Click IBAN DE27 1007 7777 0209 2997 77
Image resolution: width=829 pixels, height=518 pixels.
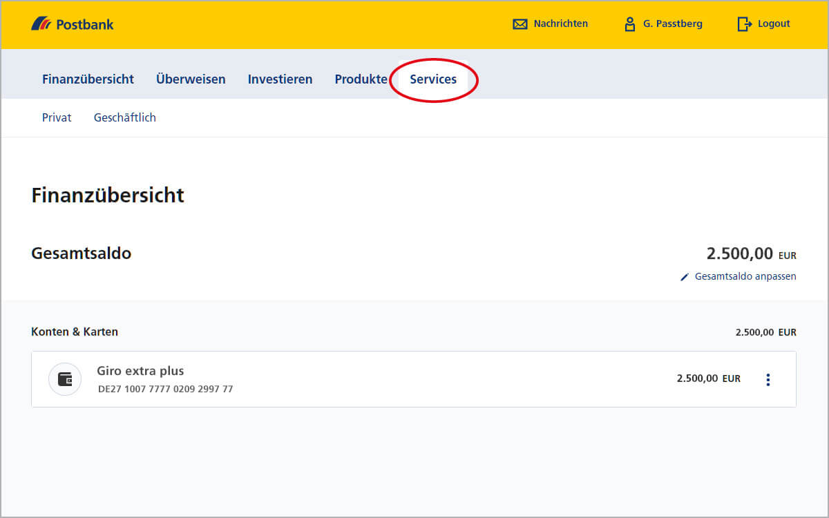(166, 389)
